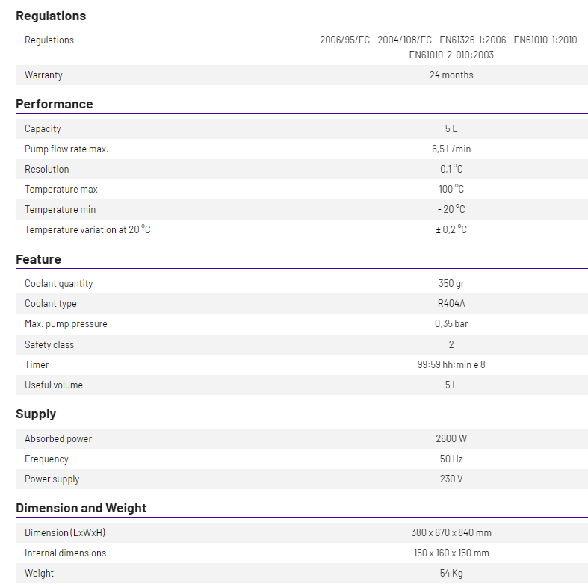Click the 24 months warranty value
Viewport: 588px width, 587px height.
coord(451,75)
